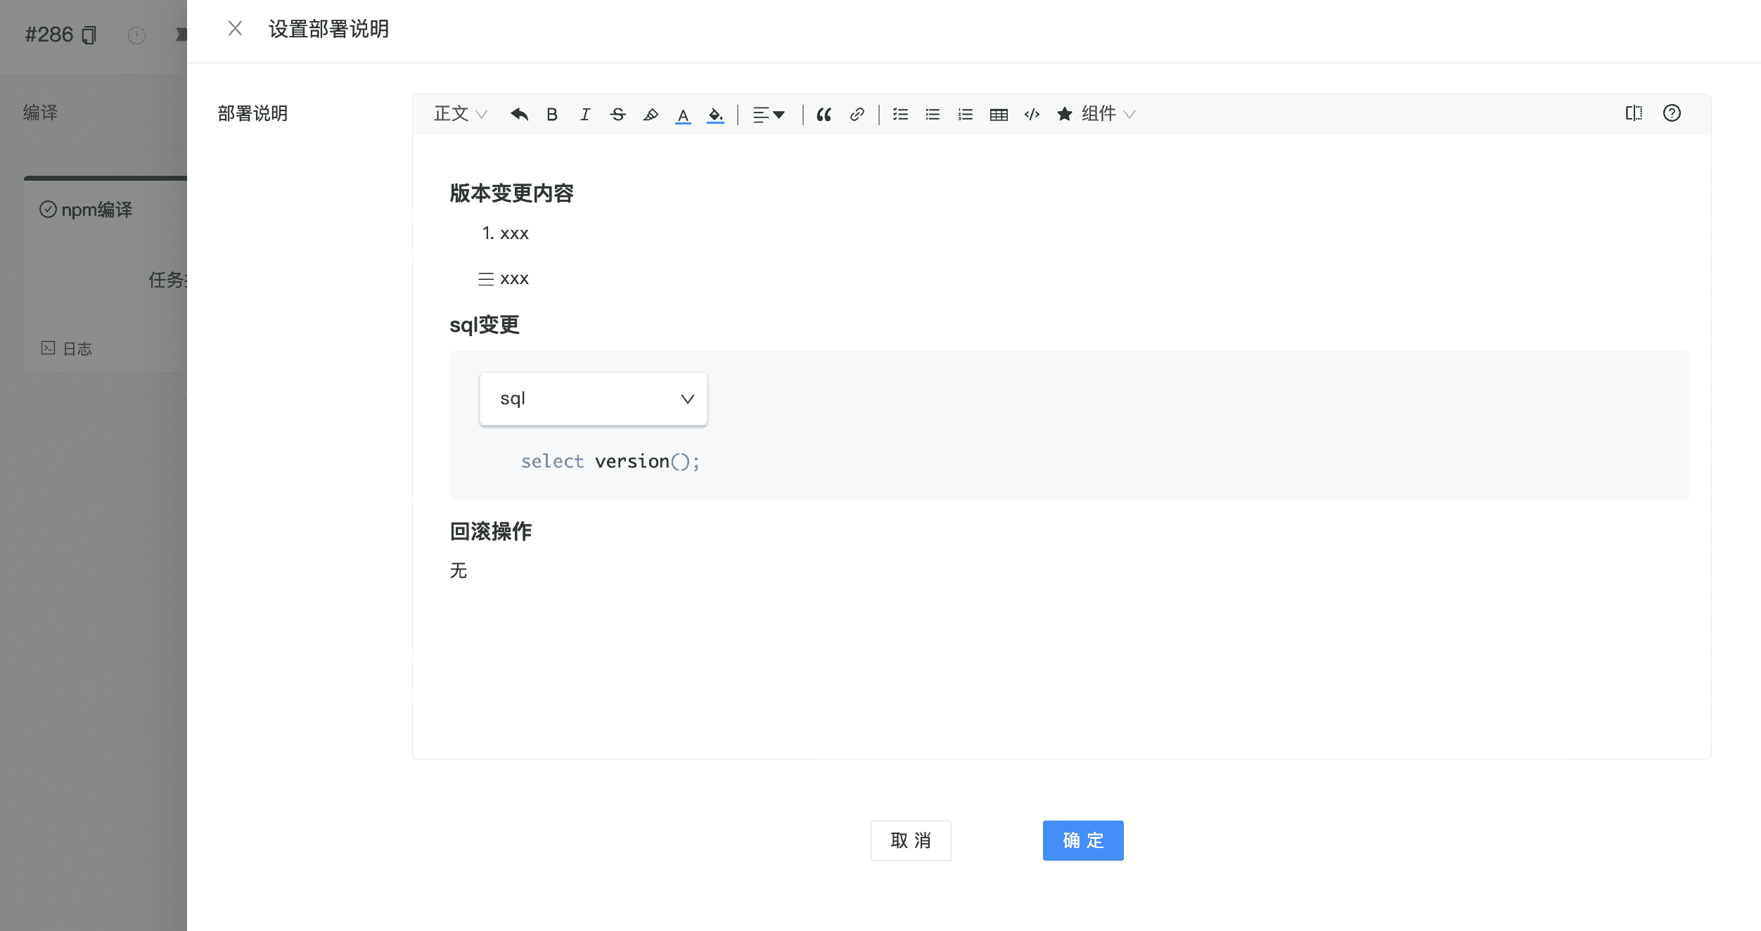The height and width of the screenshot is (931, 1761).
Task: Click the 确定 confirm button
Action: point(1082,840)
